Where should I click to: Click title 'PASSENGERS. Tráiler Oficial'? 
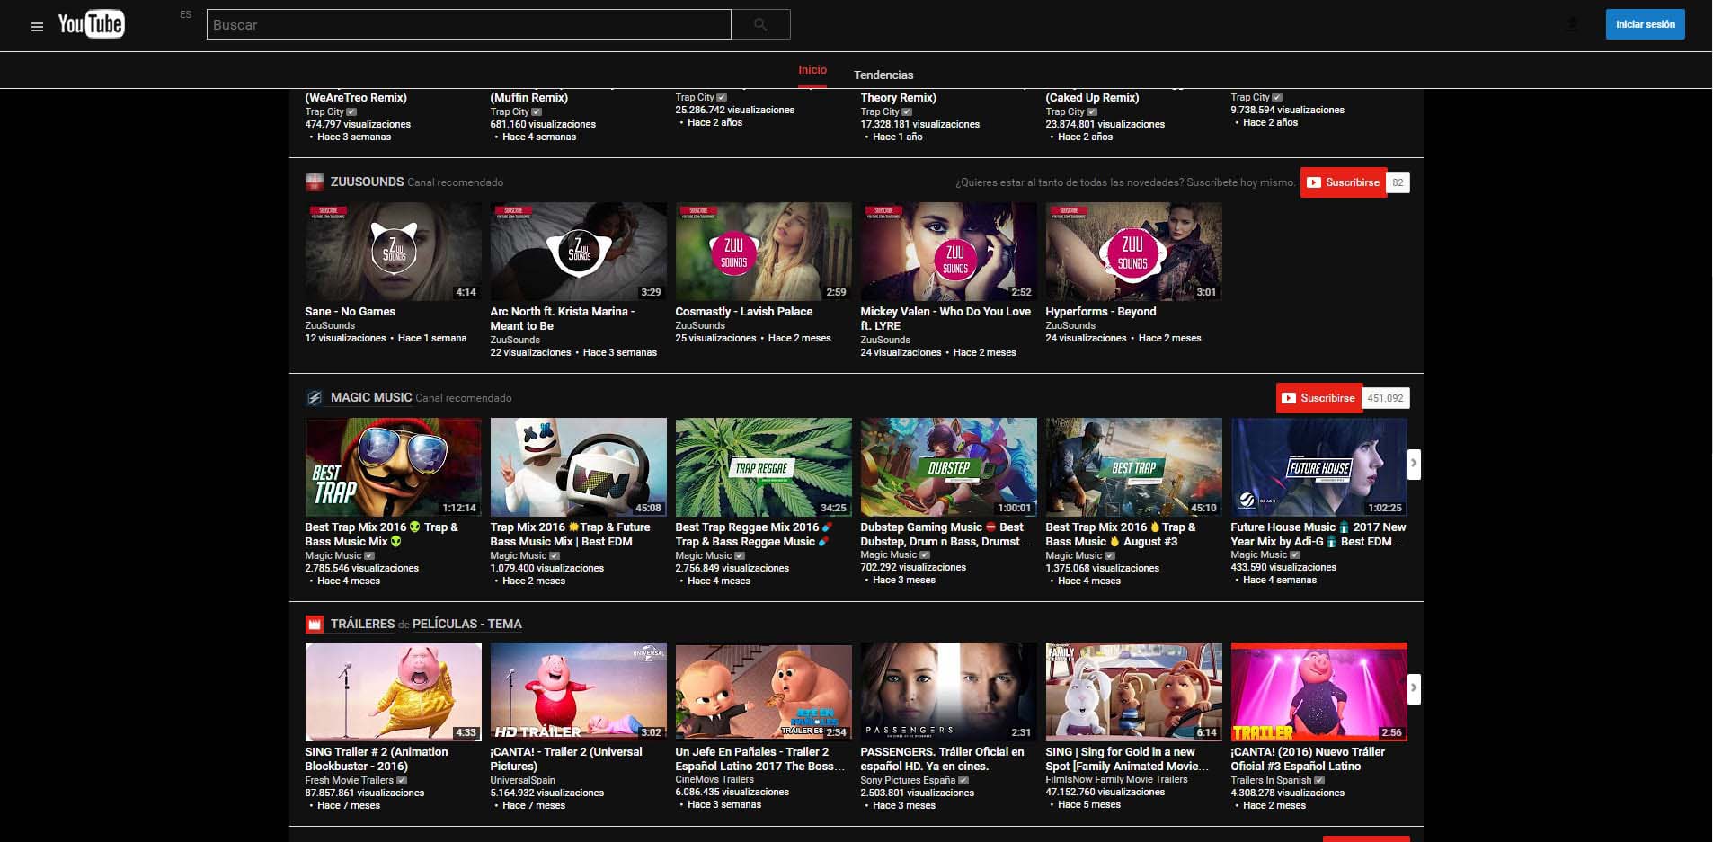click(942, 759)
